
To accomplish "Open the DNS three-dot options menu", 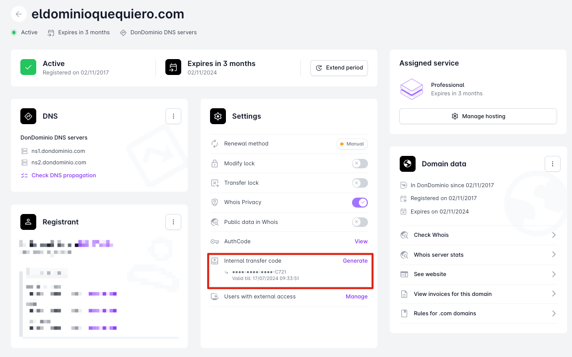I will [x=173, y=116].
